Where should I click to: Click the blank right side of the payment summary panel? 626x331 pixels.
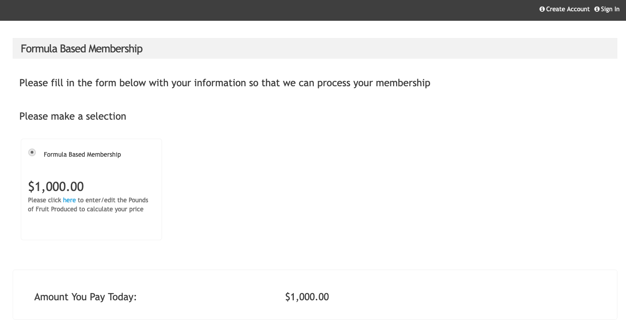click(x=474, y=295)
